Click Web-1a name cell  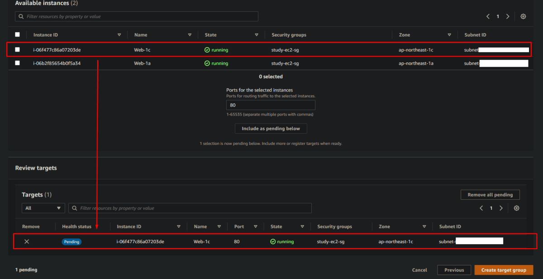(142, 63)
